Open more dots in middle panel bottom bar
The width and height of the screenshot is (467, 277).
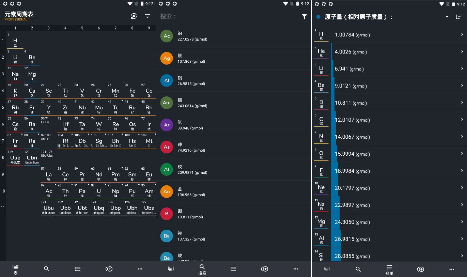(x=296, y=269)
